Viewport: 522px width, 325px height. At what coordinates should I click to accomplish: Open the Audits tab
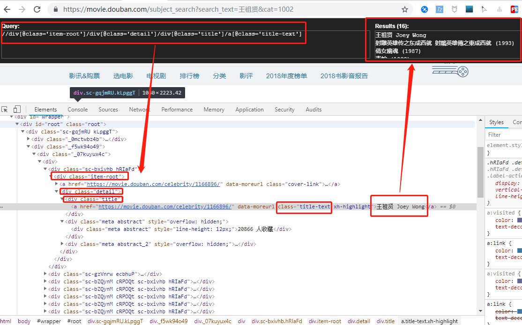(313, 110)
